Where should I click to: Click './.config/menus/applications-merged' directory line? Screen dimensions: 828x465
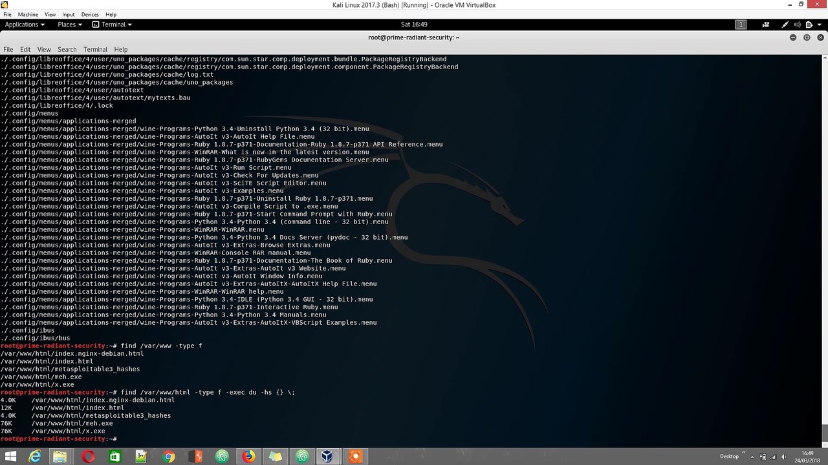point(68,121)
